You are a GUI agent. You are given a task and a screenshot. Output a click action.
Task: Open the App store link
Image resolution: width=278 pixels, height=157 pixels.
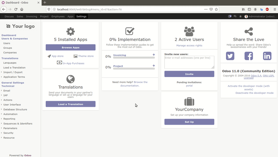[x=55, y=56]
